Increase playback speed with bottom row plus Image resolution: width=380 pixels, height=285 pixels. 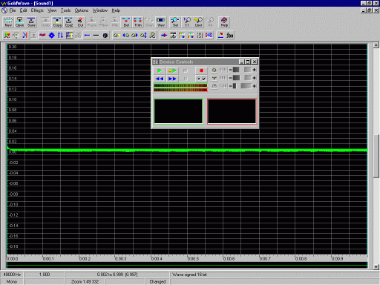pyautogui.click(x=254, y=86)
